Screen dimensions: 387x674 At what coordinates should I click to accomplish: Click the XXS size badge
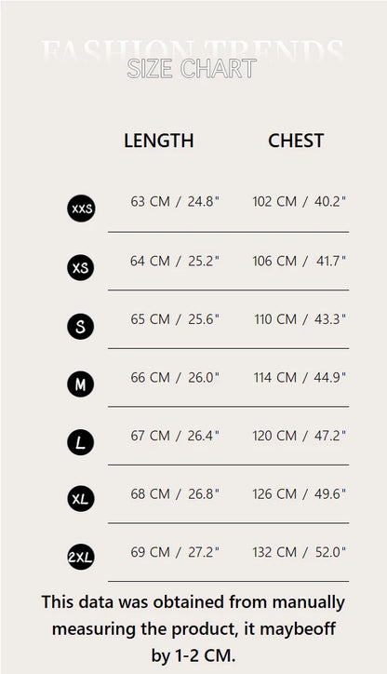[81, 209]
